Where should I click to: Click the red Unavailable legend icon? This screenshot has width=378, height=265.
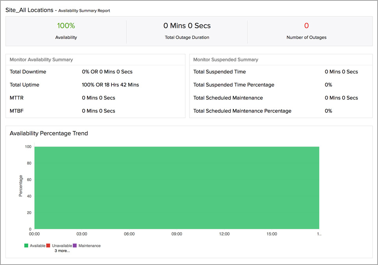coord(48,245)
